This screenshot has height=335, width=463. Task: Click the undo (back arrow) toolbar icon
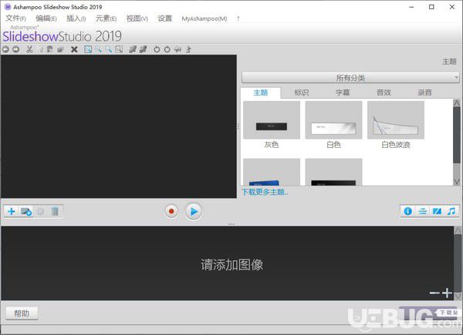click(5, 49)
